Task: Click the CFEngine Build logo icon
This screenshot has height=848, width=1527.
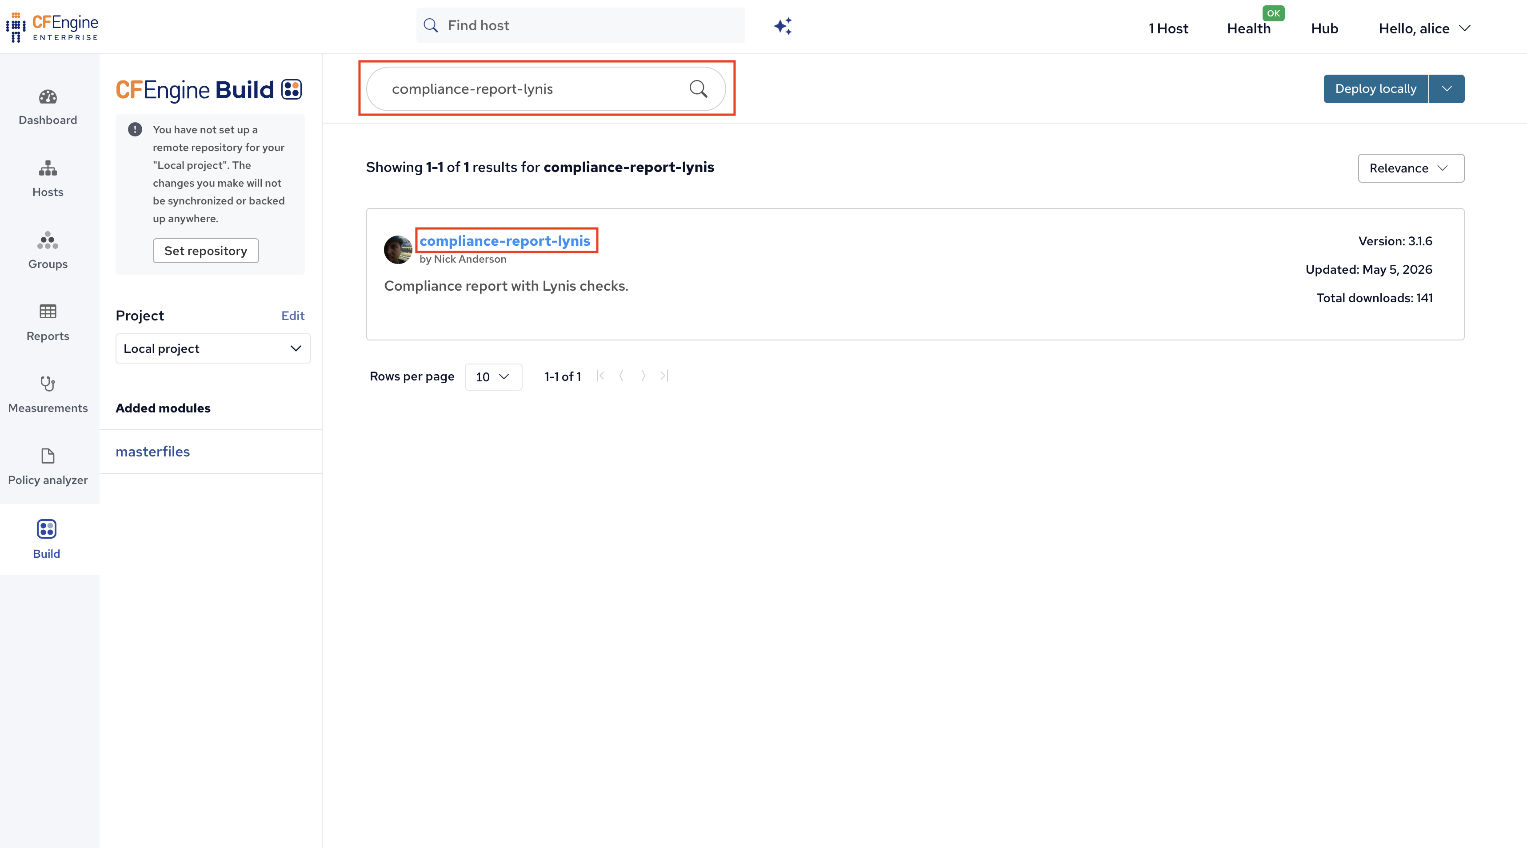Action: click(x=292, y=89)
